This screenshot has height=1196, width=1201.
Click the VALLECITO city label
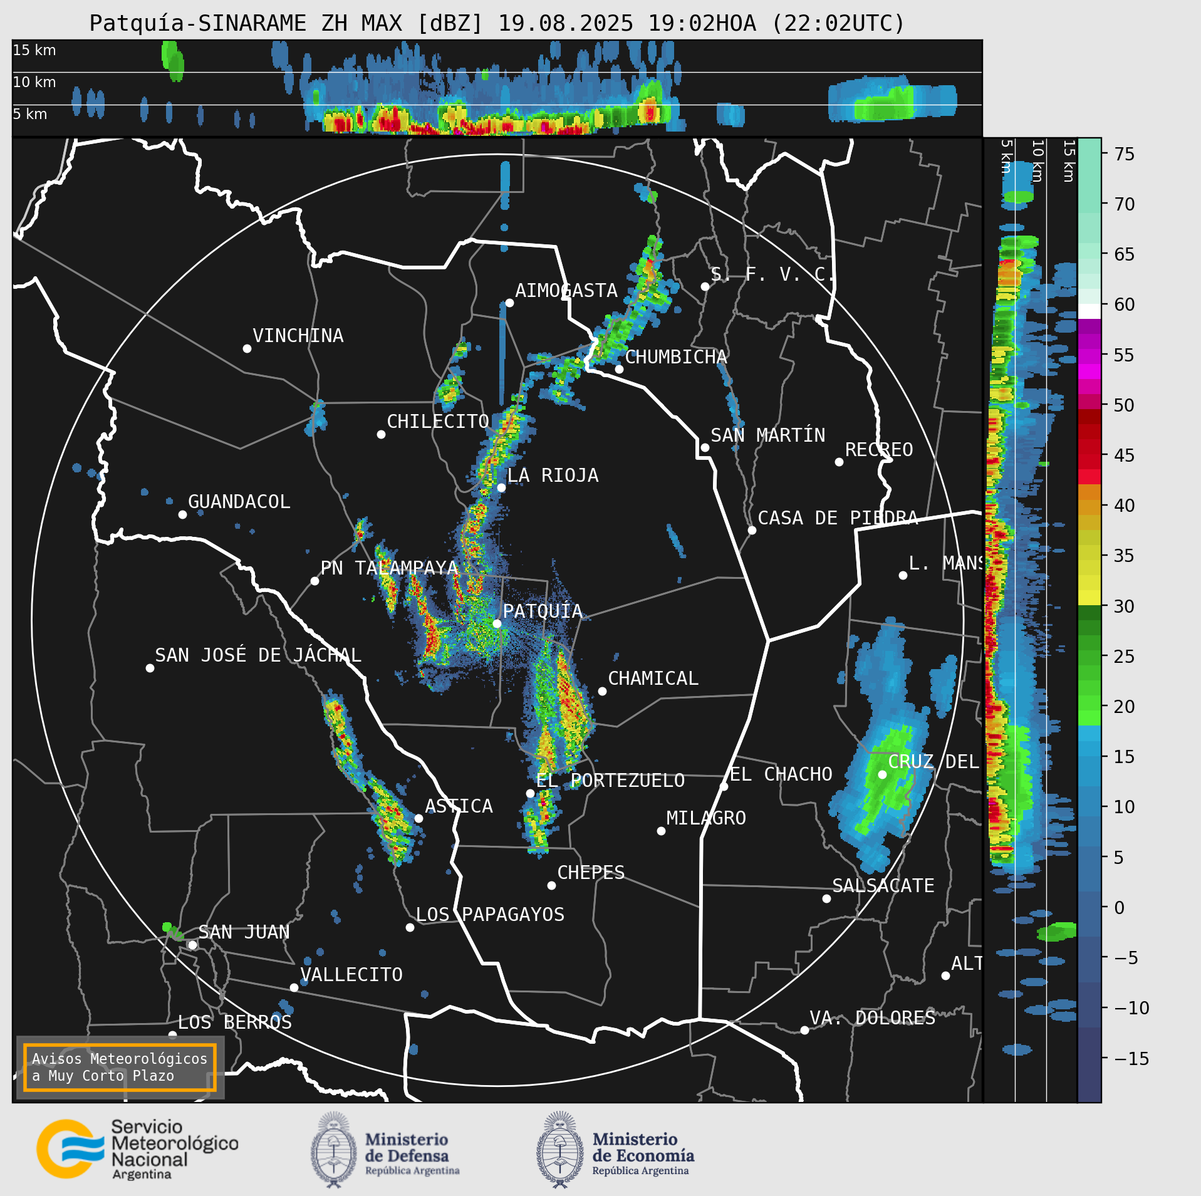351,974
